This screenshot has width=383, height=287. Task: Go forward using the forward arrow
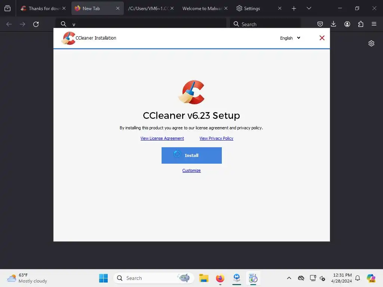pyautogui.click(x=22, y=24)
